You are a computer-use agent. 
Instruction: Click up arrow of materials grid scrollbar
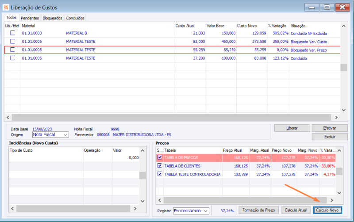344,26
